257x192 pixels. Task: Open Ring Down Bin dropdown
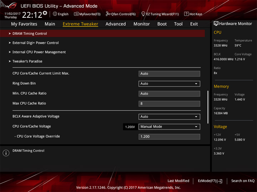coord(169,84)
